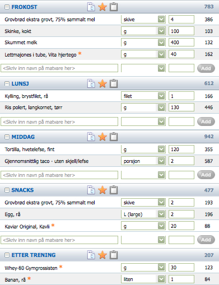Click the quantity field for Skummet melk
The width and height of the screenshot is (219, 285).
[181, 43]
